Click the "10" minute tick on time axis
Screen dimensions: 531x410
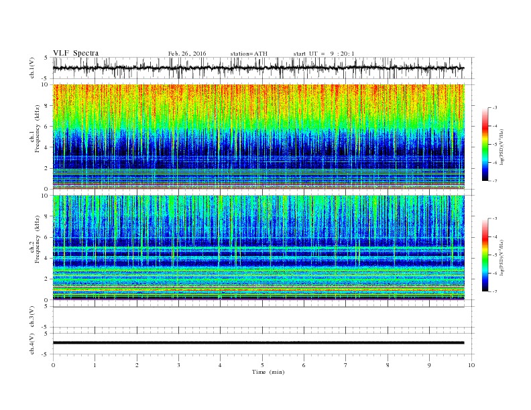click(x=471, y=365)
